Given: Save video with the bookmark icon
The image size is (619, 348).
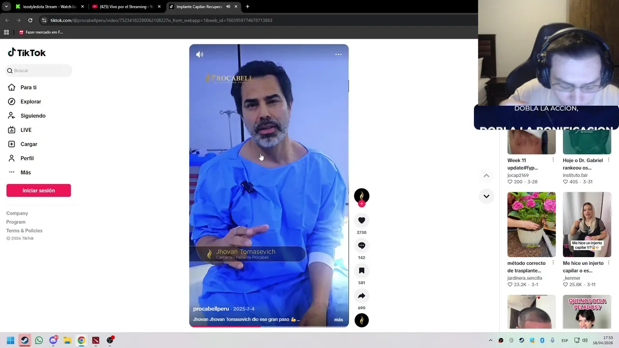Looking at the screenshot, I should tap(362, 271).
